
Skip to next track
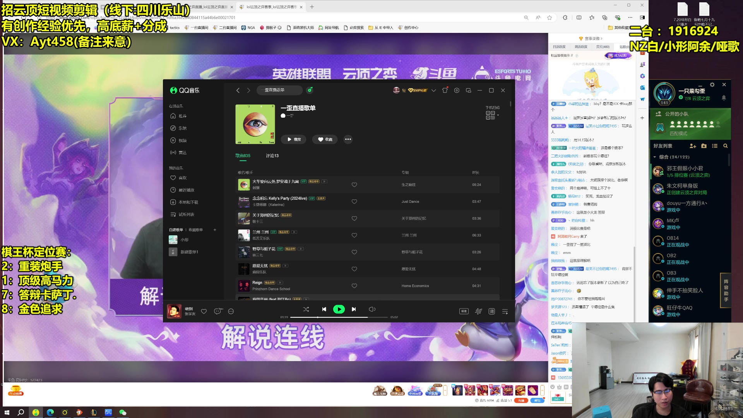tap(353, 309)
